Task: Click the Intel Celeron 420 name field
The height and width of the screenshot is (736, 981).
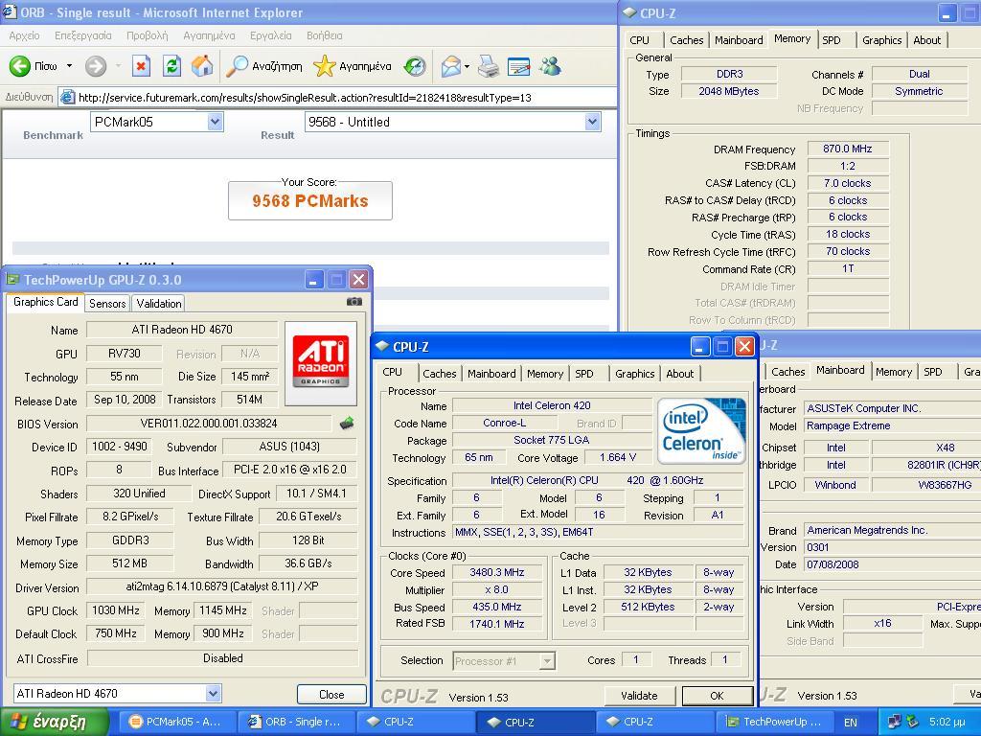Action: [552, 405]
